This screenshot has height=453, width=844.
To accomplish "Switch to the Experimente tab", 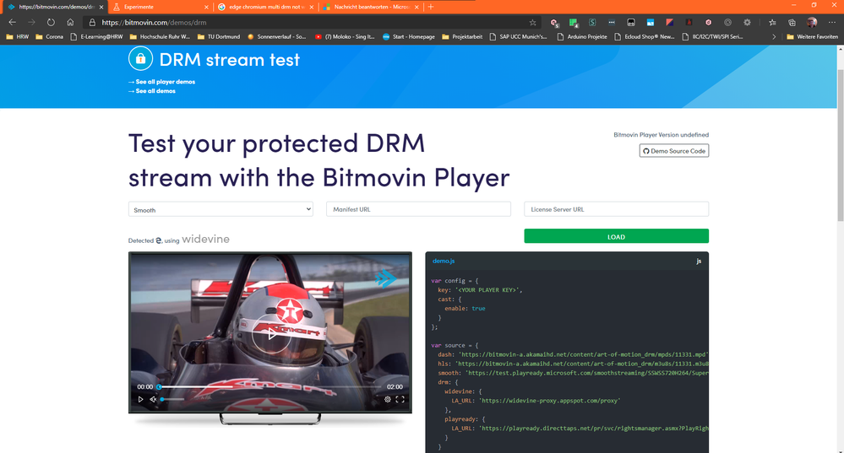I will point(160,7).
